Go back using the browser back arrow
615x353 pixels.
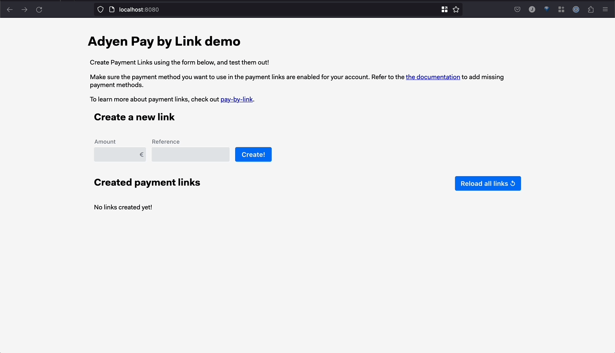[10, 9]
